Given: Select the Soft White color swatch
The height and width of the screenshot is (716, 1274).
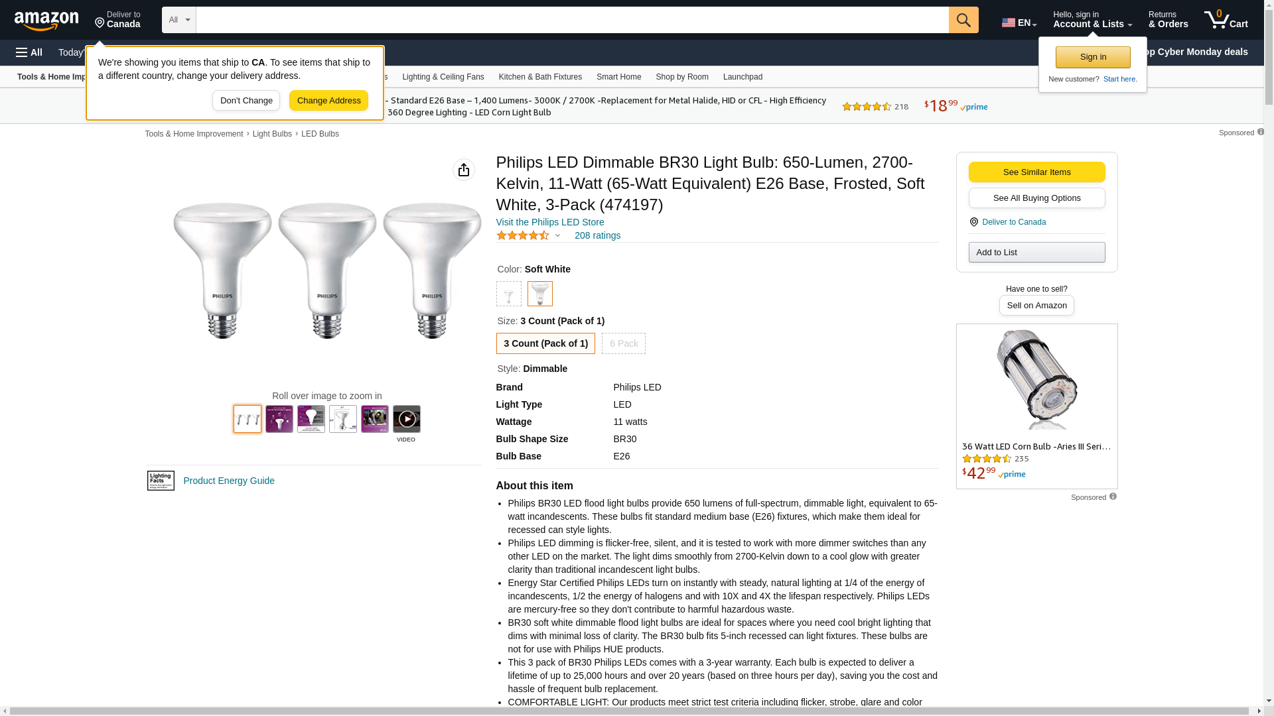Looking at the screenshot, I should [539, 294].
